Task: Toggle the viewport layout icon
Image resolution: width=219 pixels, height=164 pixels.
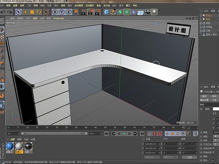Action: pos(196,18)
